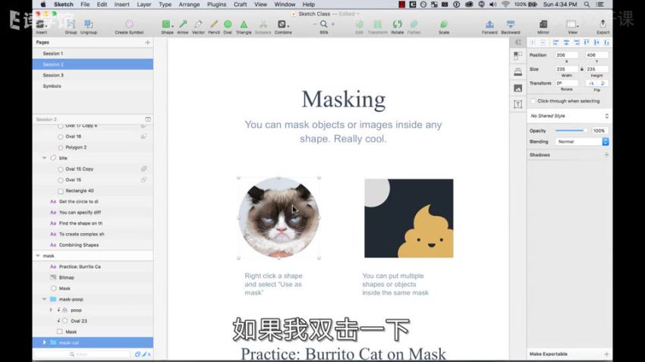This screenshot has height=362, width=645.
Task: Open the Plugins menu
Action: tap(216, 4)
